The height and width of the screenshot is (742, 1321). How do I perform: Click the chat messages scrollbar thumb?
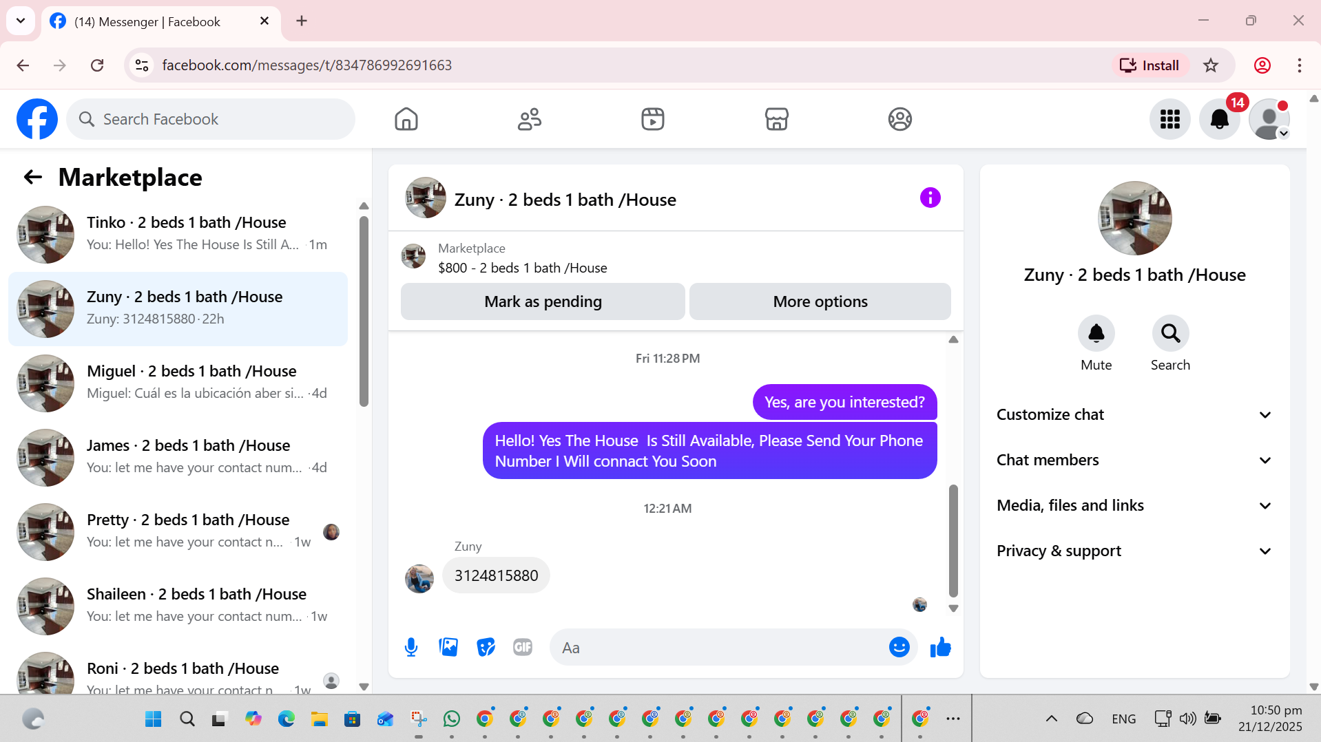[x=953, y=541]
